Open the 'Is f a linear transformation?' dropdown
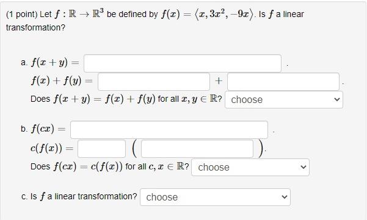Viewport: 367px width, 220px height. click(x=215, y=197)
